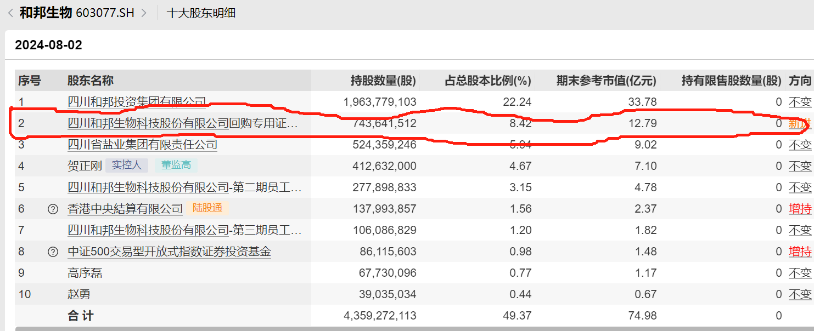
Task: Click the date 2024-08-02
Action: pyautogui.click(x=48, y=45)
